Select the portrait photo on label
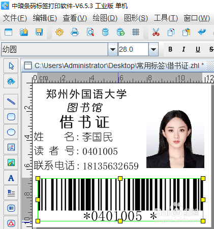This screenshot has height=229, width=214. 175,139
